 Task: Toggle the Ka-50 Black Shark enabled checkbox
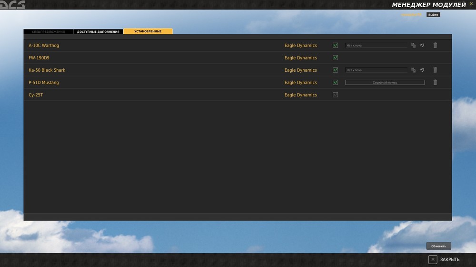(x=335, y=70)
